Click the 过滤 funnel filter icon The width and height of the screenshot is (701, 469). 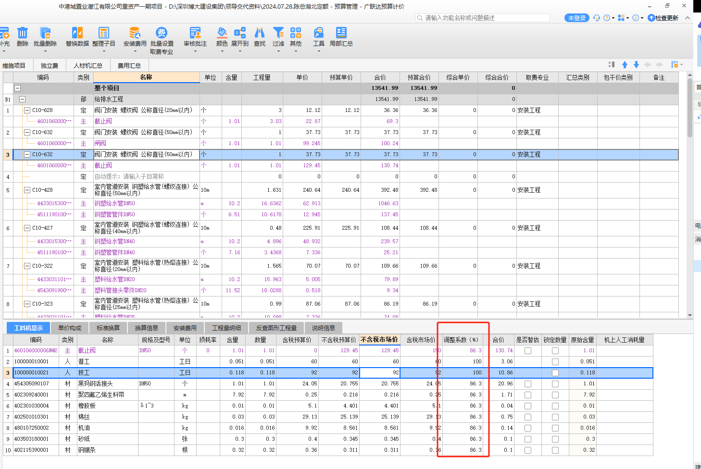click(x=278, y=33)
